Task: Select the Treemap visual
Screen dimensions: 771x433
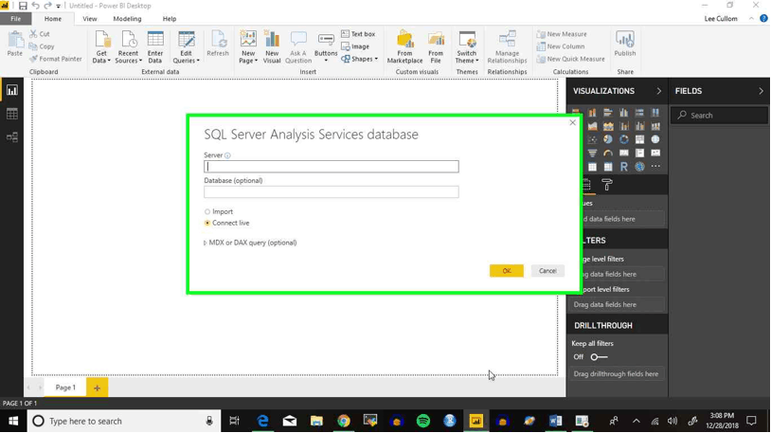Action: pyautogui.click(x=639, y=139)
